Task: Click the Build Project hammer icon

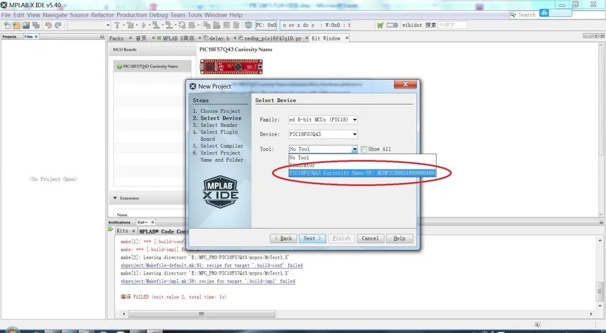Action: tap(117, 25)
